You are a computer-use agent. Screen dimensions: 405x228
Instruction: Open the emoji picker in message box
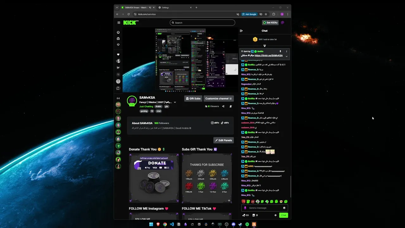point(284,208)
